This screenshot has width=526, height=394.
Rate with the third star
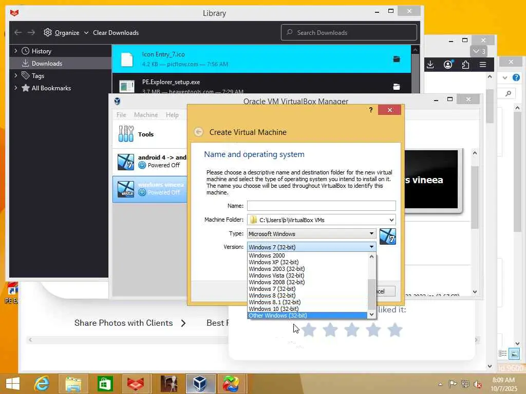pos(352,330)
